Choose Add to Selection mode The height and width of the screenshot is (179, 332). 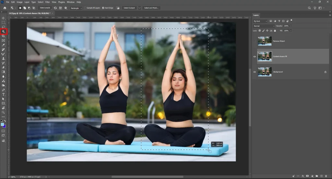pyautogui.click(x=25, y=8)
